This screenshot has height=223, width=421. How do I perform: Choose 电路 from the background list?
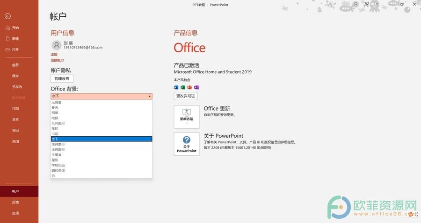(x=102, y=118)
